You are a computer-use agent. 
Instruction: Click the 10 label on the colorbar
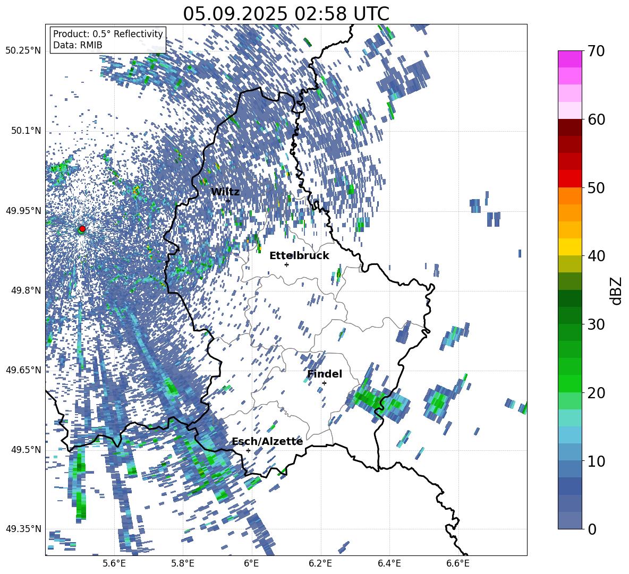(596, 461)
